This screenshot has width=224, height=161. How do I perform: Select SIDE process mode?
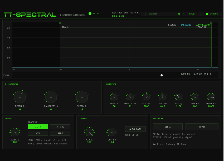pyautogui.click(x=60, y=133)
